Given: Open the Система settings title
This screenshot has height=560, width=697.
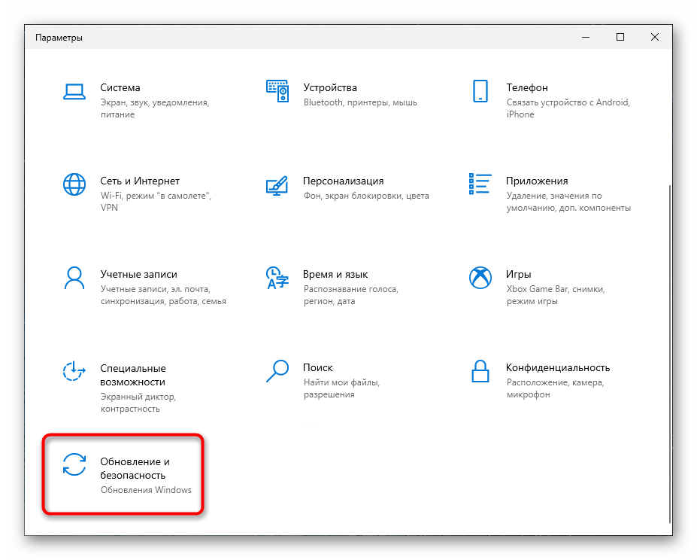Looking at the screenshot, I should click(120, 88).
